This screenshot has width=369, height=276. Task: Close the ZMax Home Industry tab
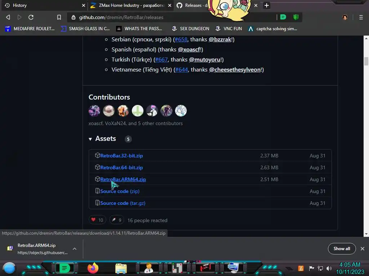pyautogui.click(x=169, y=5)
